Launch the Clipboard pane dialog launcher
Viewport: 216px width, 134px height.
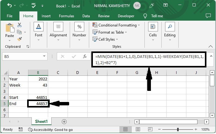coord(28,47)
